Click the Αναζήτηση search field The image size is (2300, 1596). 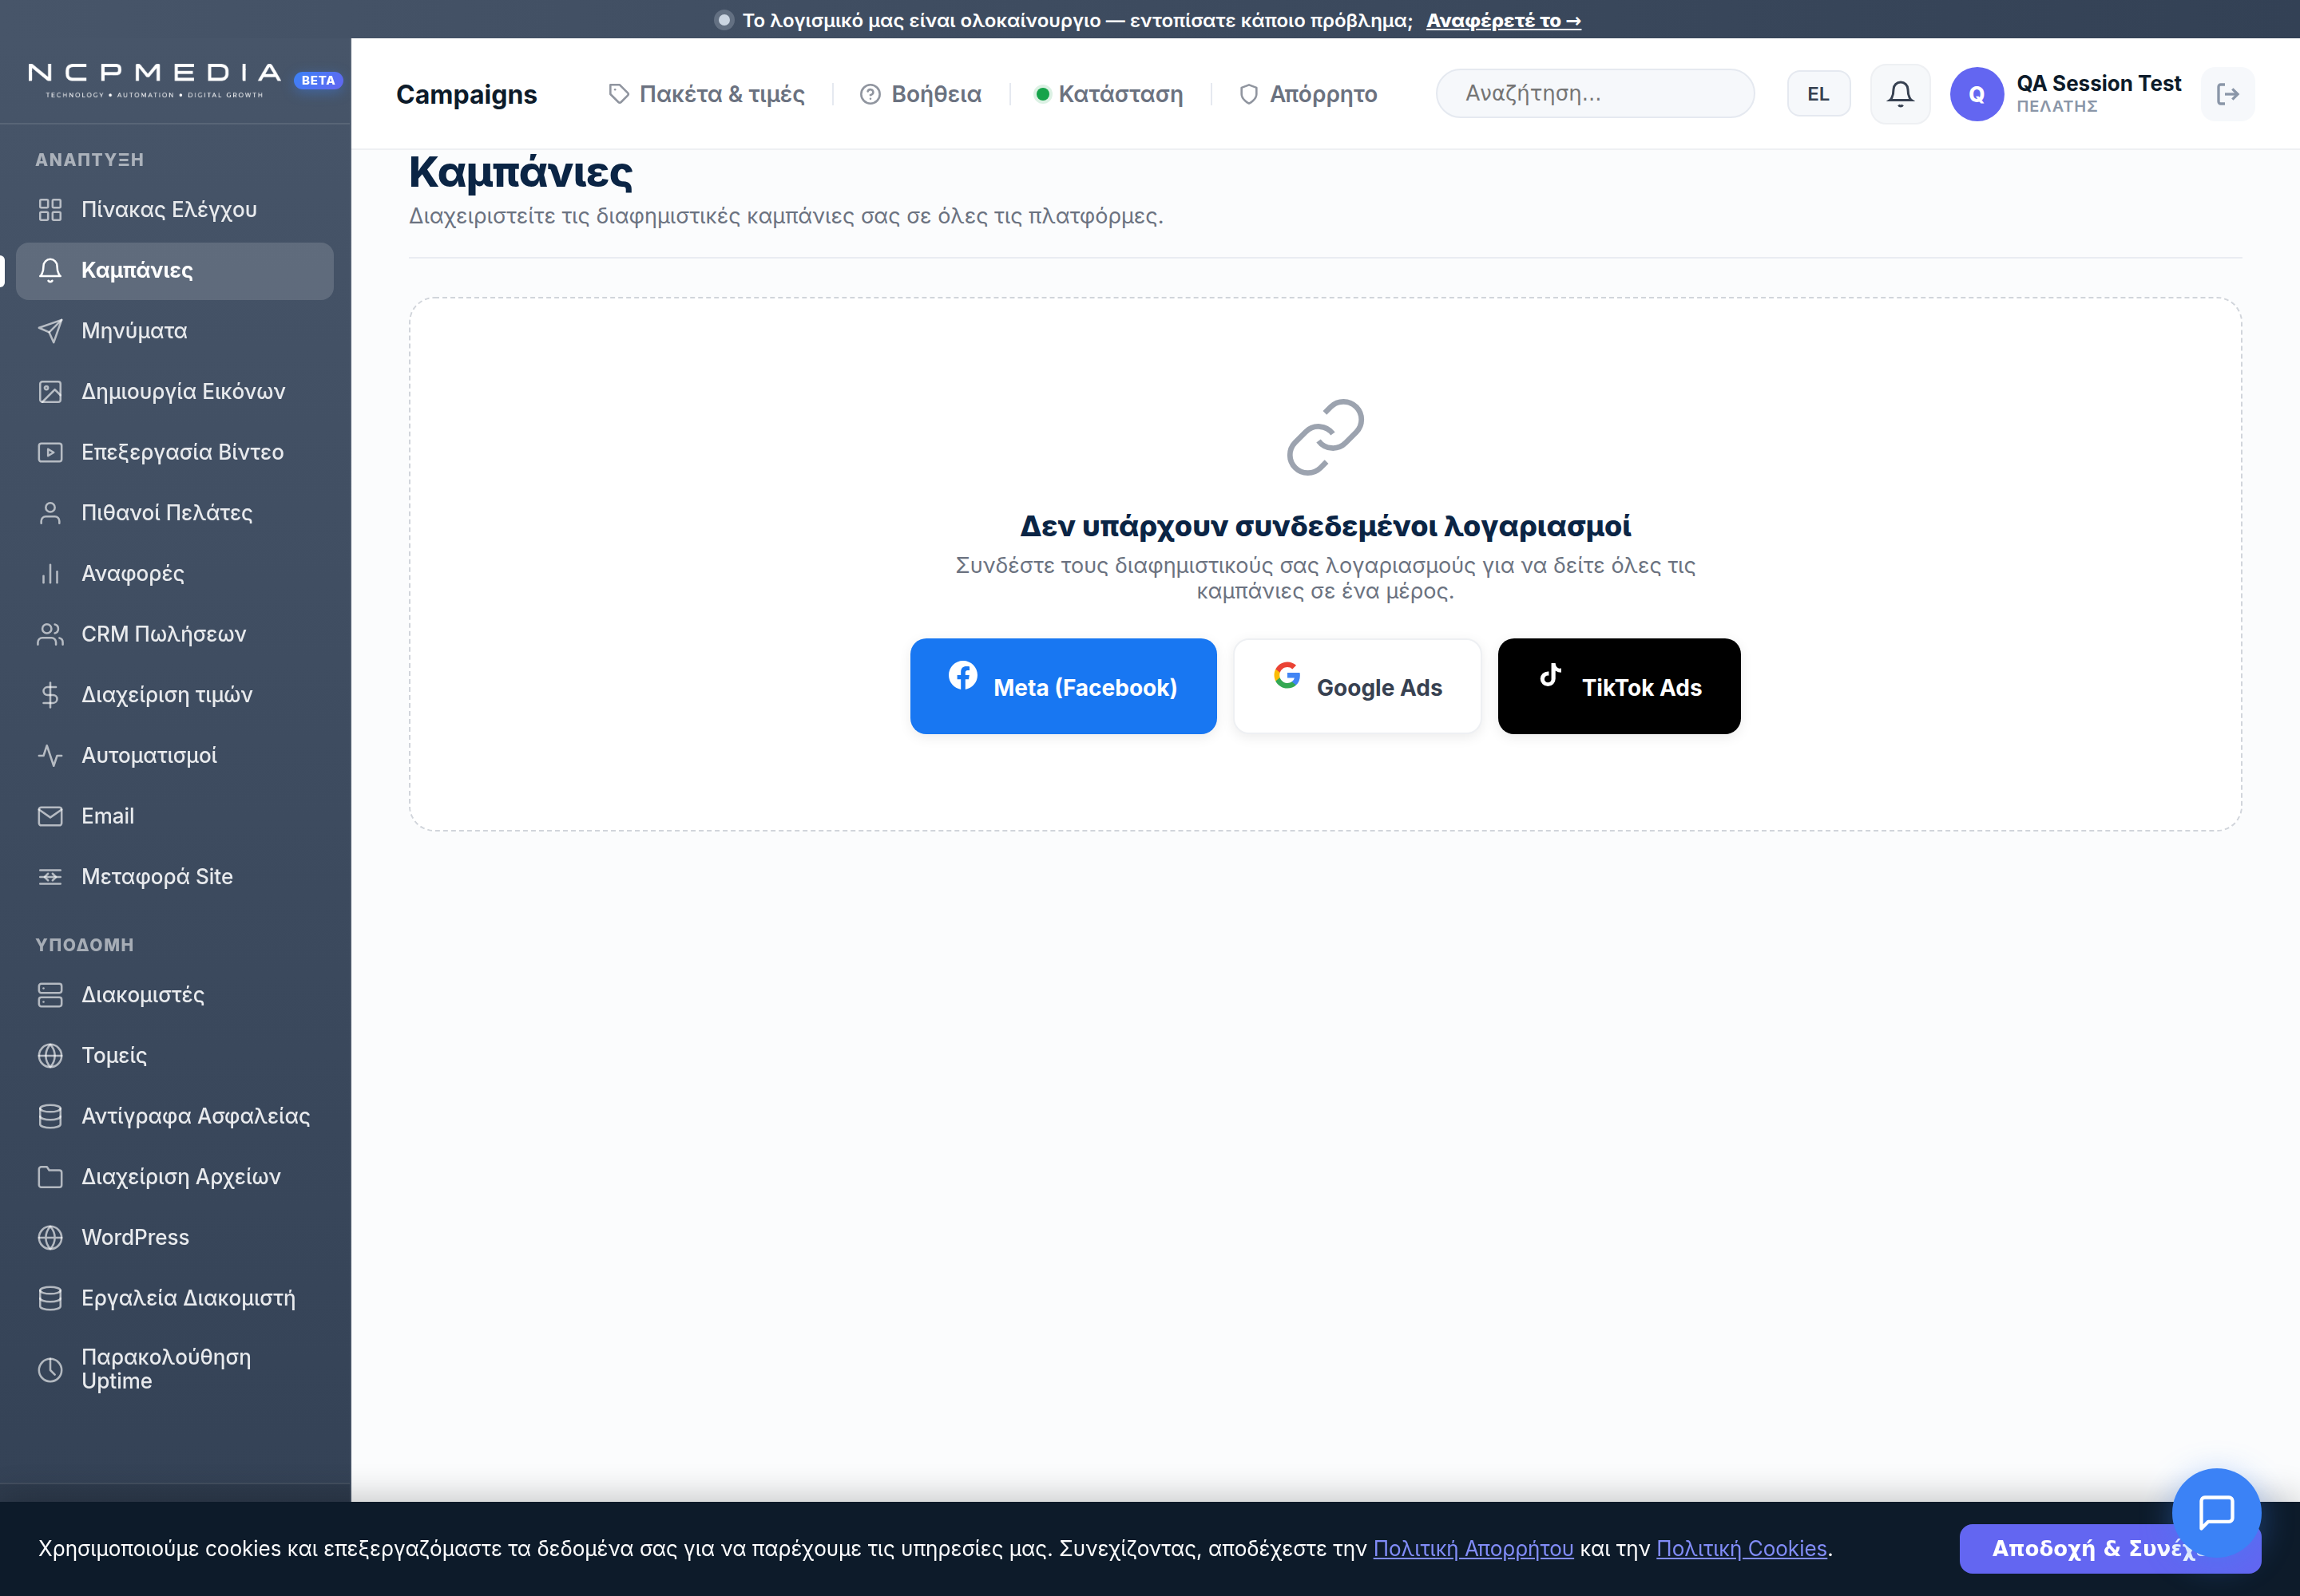pyautogui.click(x=1594, y=93)
